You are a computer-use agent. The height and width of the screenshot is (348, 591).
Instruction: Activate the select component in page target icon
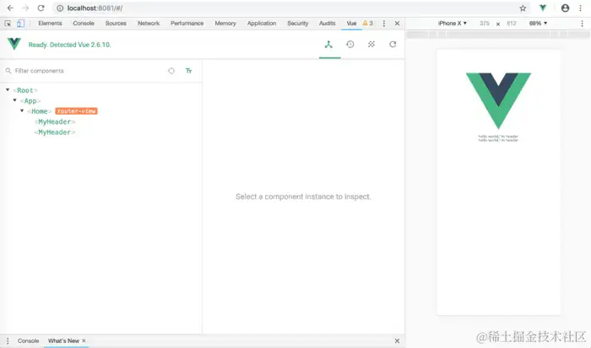tap(171, 71)
